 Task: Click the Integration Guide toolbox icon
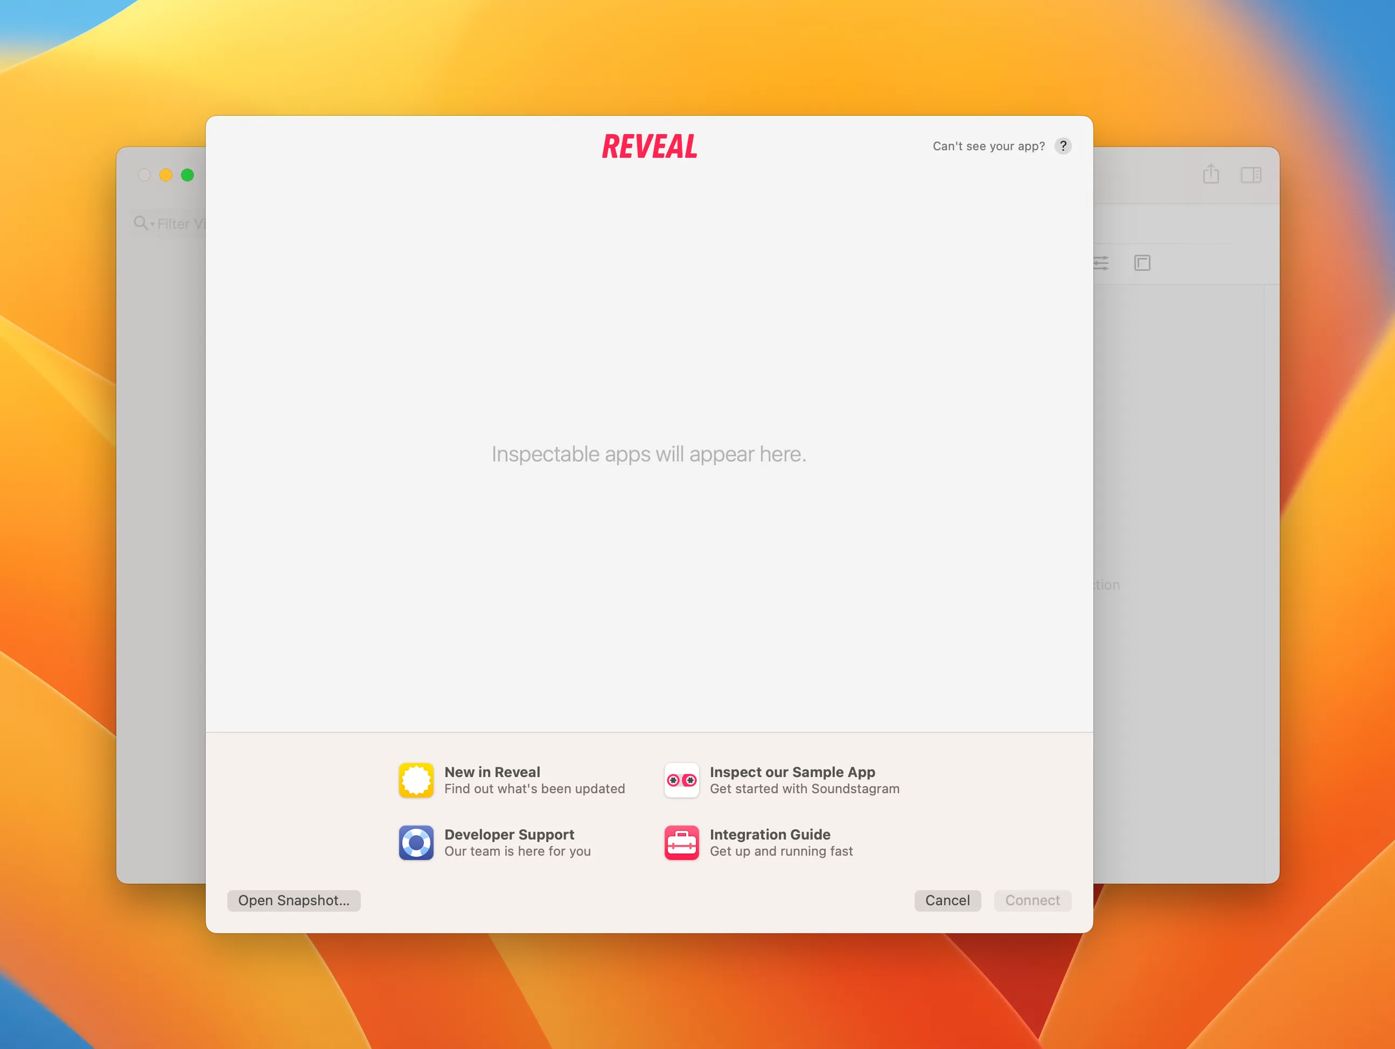[x=681, y=842]
